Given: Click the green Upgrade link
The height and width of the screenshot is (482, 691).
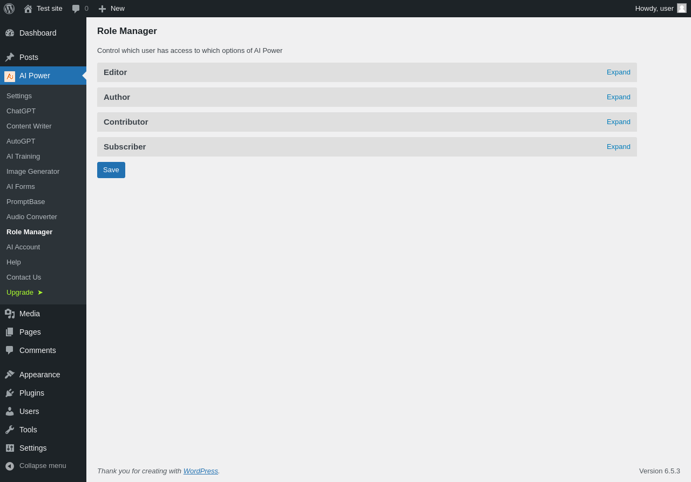Looking at the screenshot, I should click(25, 292).
